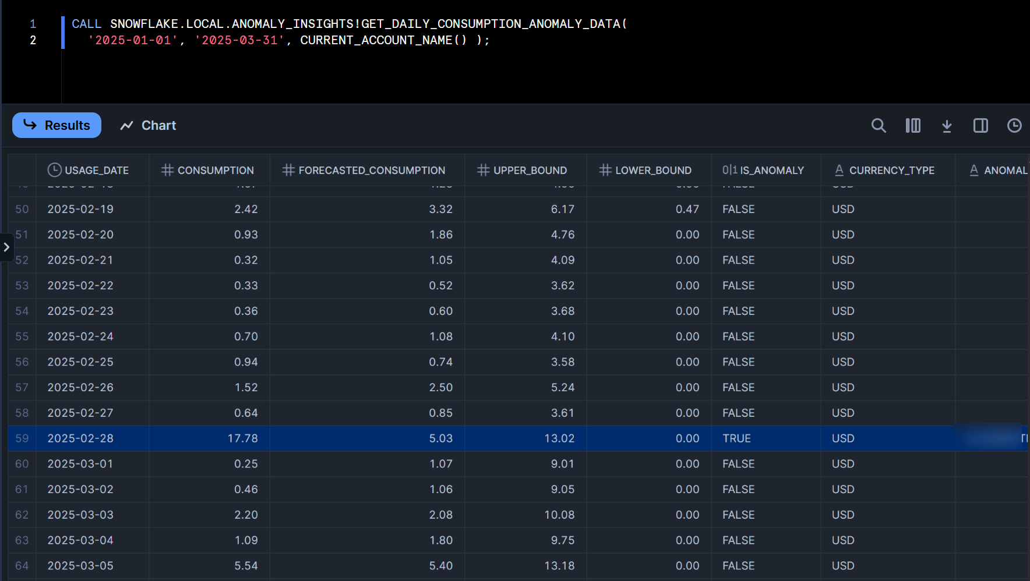Sort by the USAGE_DATE column header
The image size is (1030, 581).
92,170
